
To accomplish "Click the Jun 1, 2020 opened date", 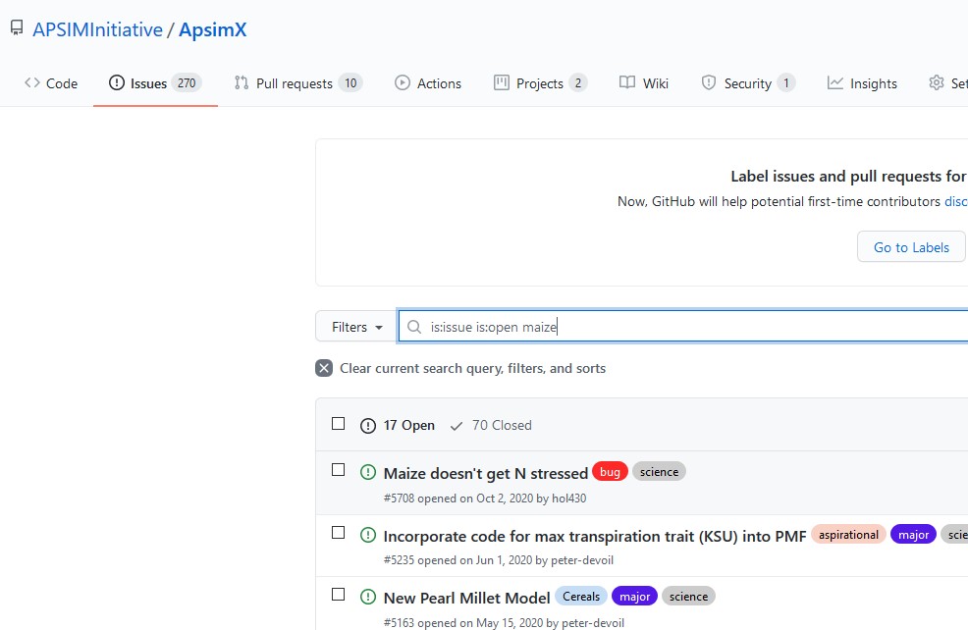I will (x=504, y=560).
